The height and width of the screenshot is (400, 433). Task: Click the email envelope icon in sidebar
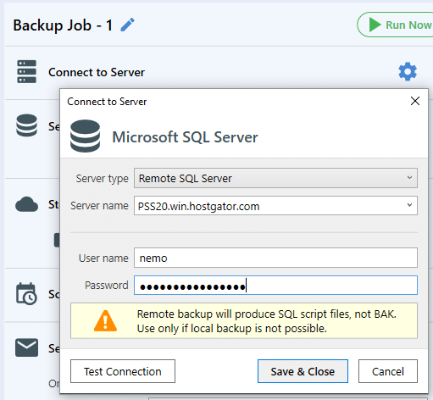click(26, 347)
